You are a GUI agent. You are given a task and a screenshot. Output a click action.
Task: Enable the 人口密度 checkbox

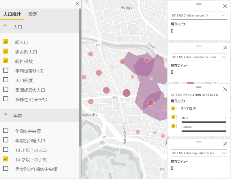point(6,80)
